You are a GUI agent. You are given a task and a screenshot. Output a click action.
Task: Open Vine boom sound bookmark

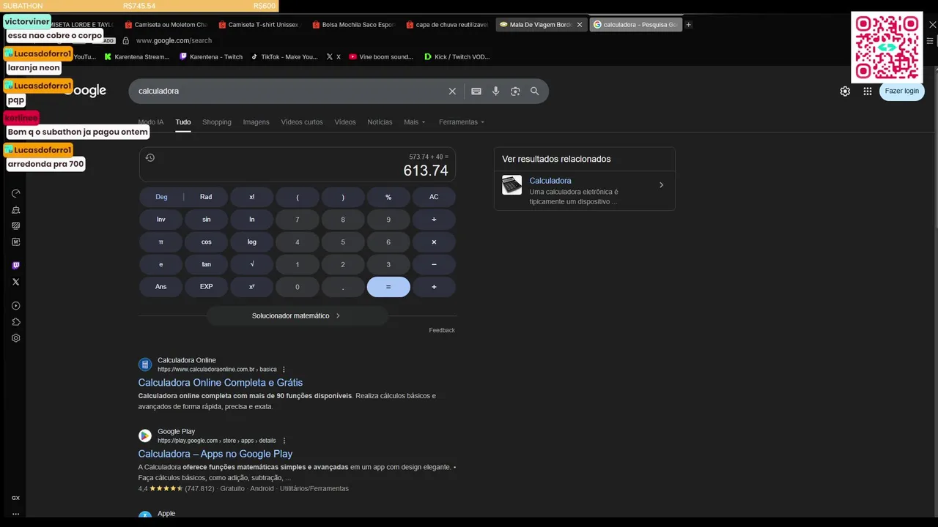click(381, 56)
